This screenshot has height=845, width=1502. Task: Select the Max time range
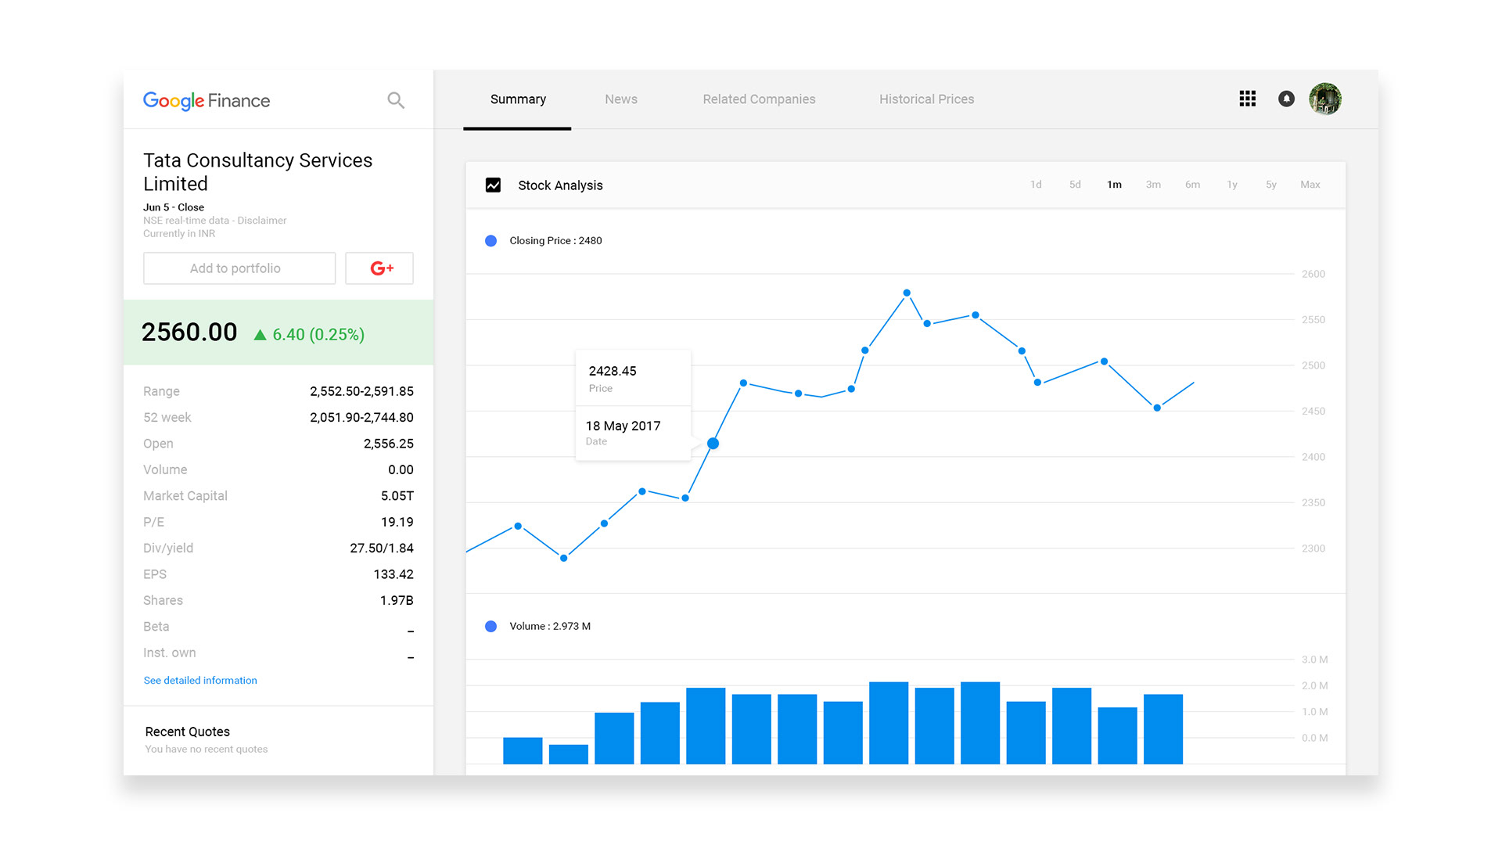point(1310,185)
